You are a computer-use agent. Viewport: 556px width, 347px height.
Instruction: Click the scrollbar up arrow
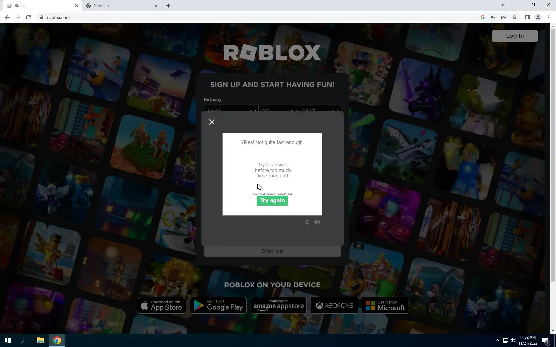click(x=553, y=26)
